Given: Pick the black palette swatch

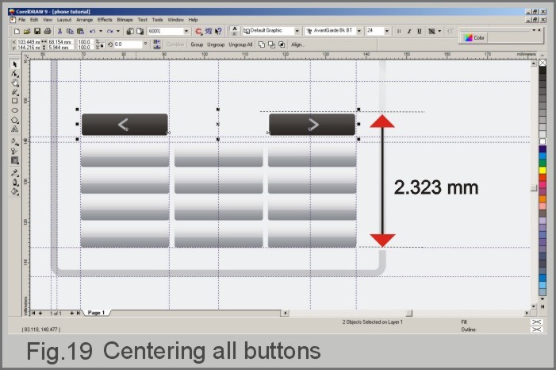Looking at the screenshot, I should [x=543, y=71].
